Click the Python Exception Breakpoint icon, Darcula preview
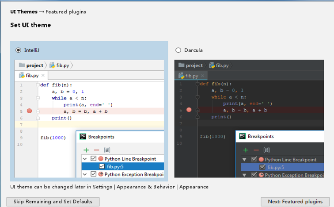Viewport: 334px width, 207px height. [x=261, y=175]
